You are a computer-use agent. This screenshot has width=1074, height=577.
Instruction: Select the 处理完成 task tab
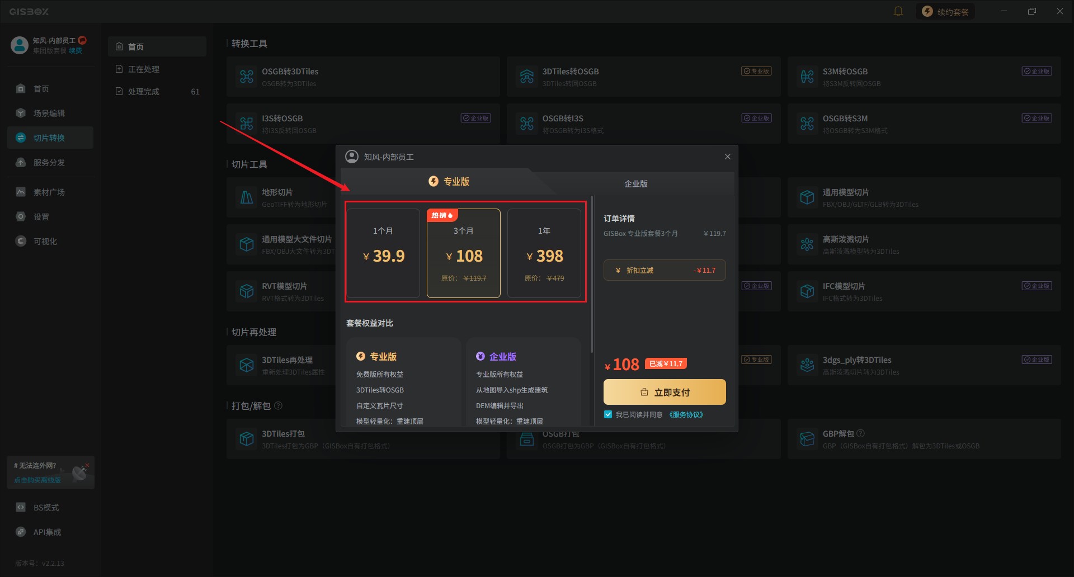tap(157, 91)
